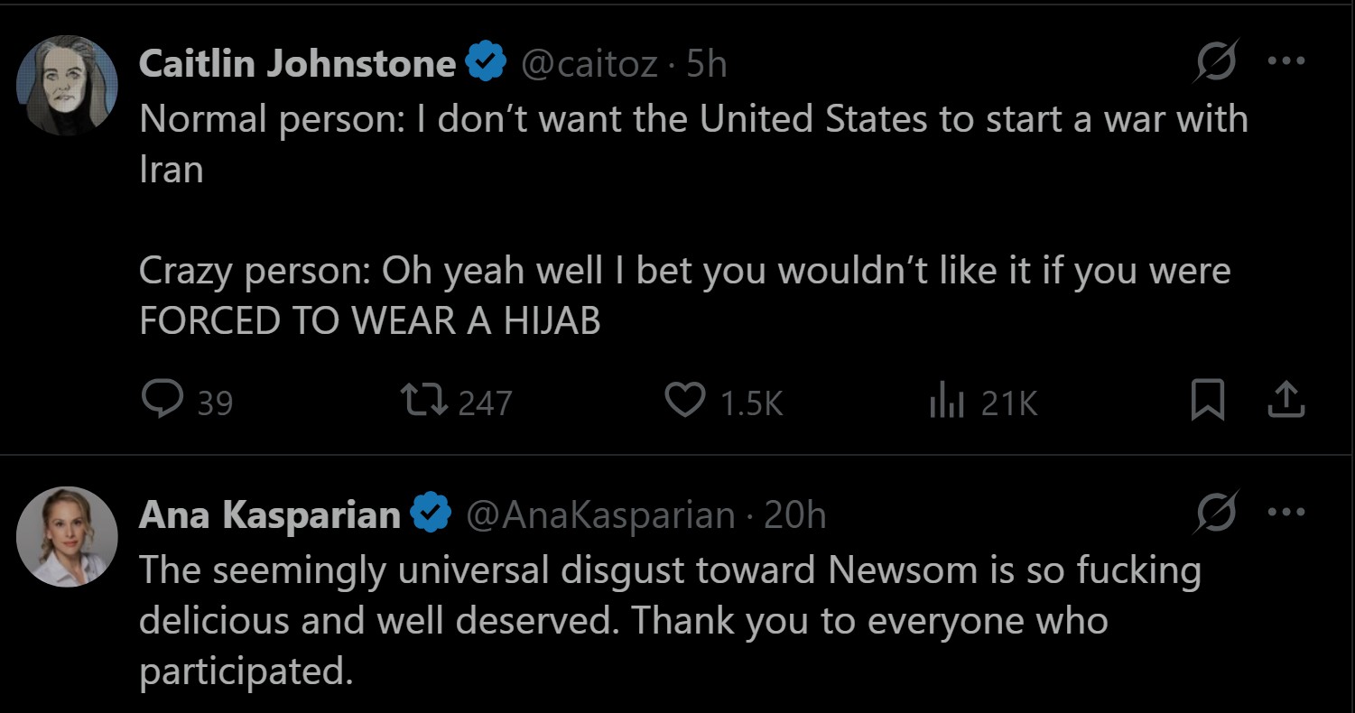Image resolution: width=1355 pixels, height=713 pixels.
Task: Click the Caitlin Johnstone display name
Action: pyautogui.click(x=298, y=63)
